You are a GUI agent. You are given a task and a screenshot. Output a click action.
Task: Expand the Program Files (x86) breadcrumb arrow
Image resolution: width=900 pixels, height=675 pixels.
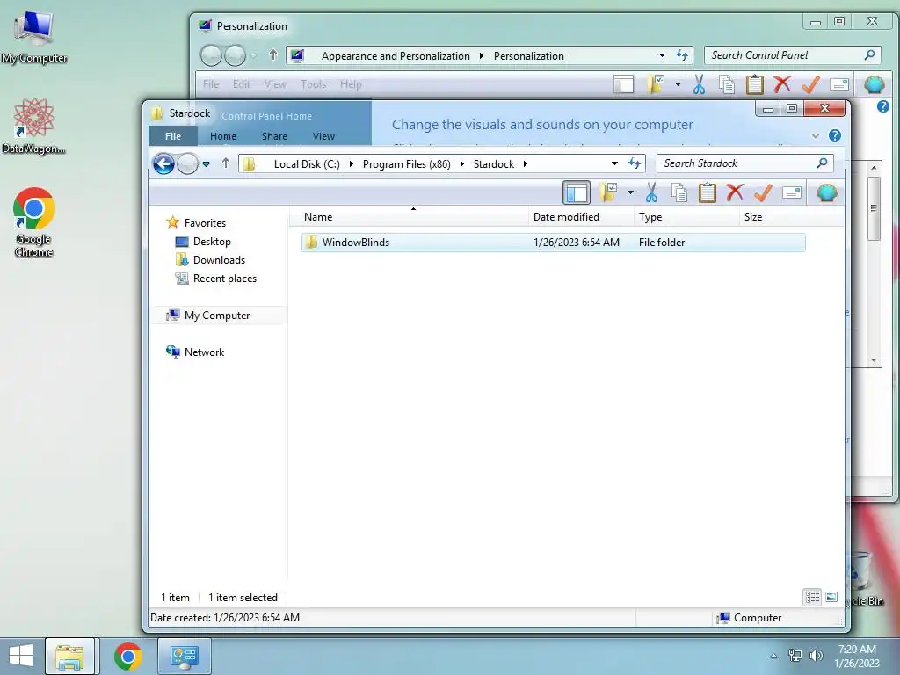coord(461,164)
